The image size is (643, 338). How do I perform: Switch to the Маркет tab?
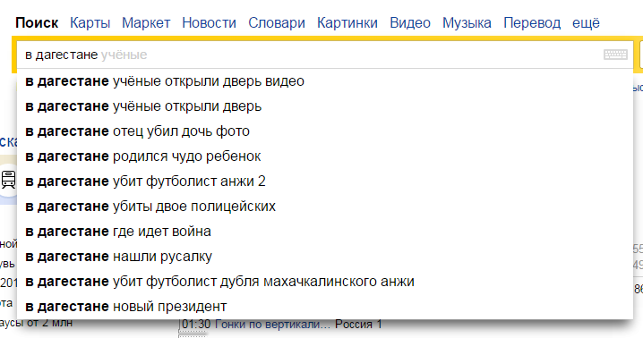(x=146, y=23)
